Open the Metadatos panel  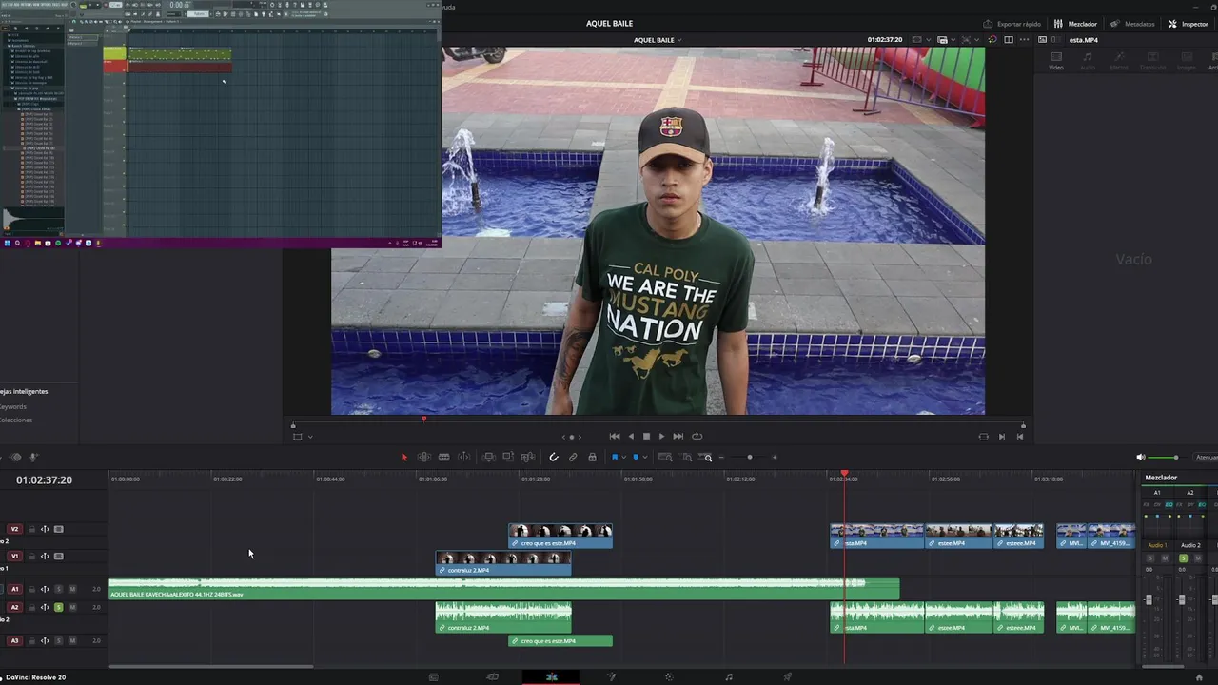point(1132,24)
